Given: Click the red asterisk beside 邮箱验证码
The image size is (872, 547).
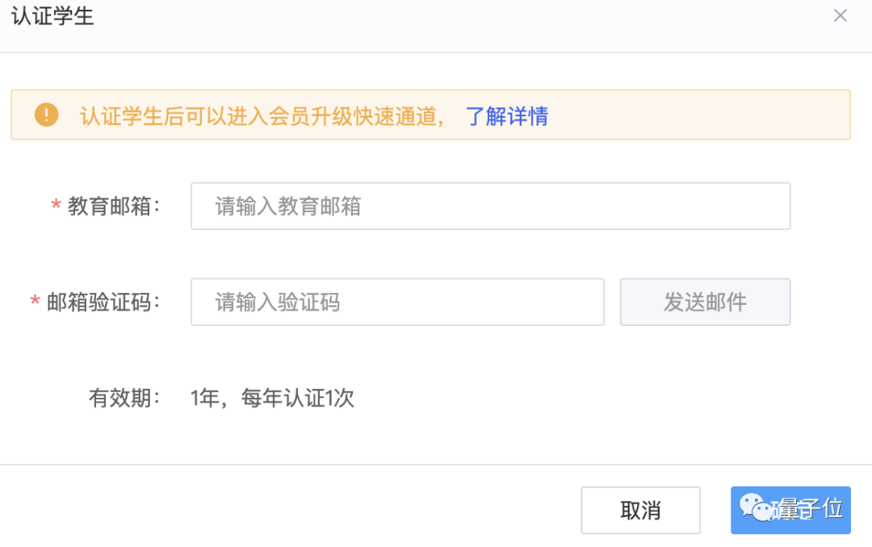Looking at the screenshot, I should click(33, 302).
